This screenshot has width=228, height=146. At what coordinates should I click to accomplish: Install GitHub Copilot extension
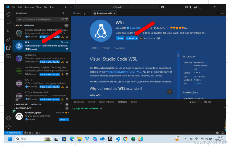point(62,119)
